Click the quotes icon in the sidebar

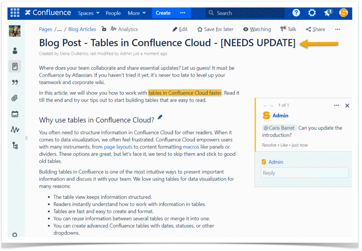pyautogui.click(x=14, y=82)
